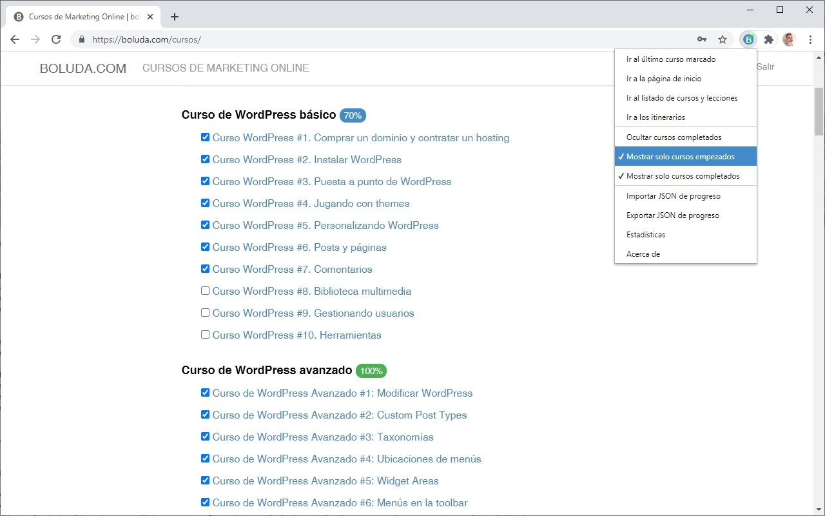Check Curso WordPress #8 Biblioteca multimedia checkbox

point(205,290)
